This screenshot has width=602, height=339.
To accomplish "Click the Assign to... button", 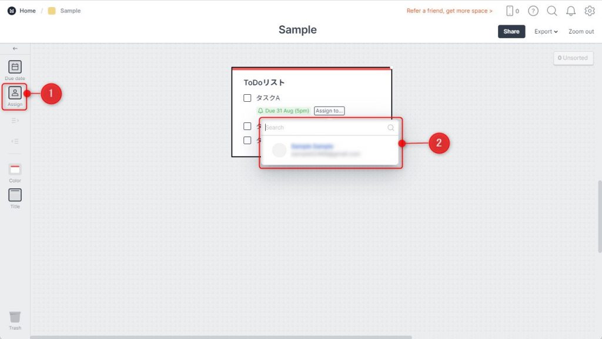I will point(329,111).
